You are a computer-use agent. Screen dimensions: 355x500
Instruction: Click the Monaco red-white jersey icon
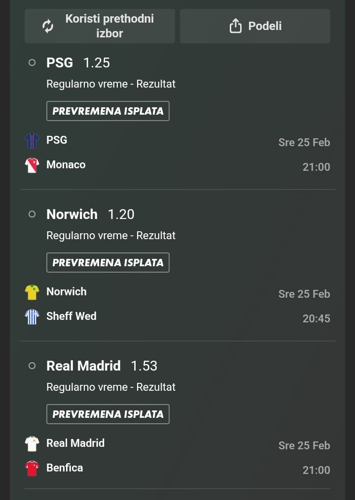(32, 165)
